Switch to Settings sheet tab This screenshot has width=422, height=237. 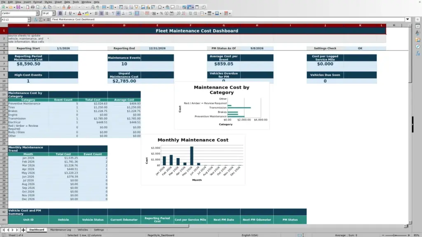[99, 230]
